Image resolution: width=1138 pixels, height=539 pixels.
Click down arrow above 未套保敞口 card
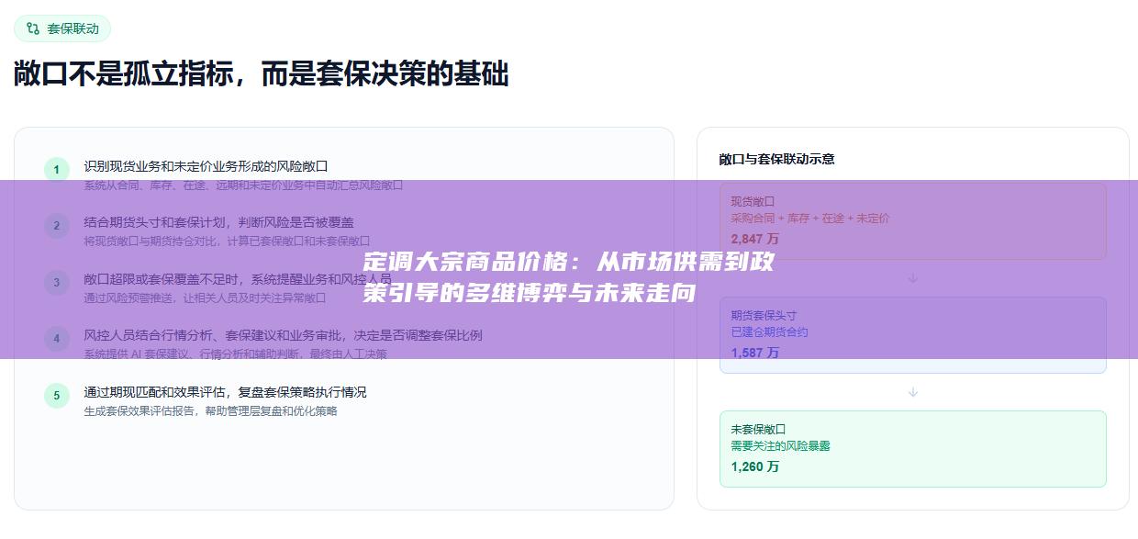(x=912, y=392)
